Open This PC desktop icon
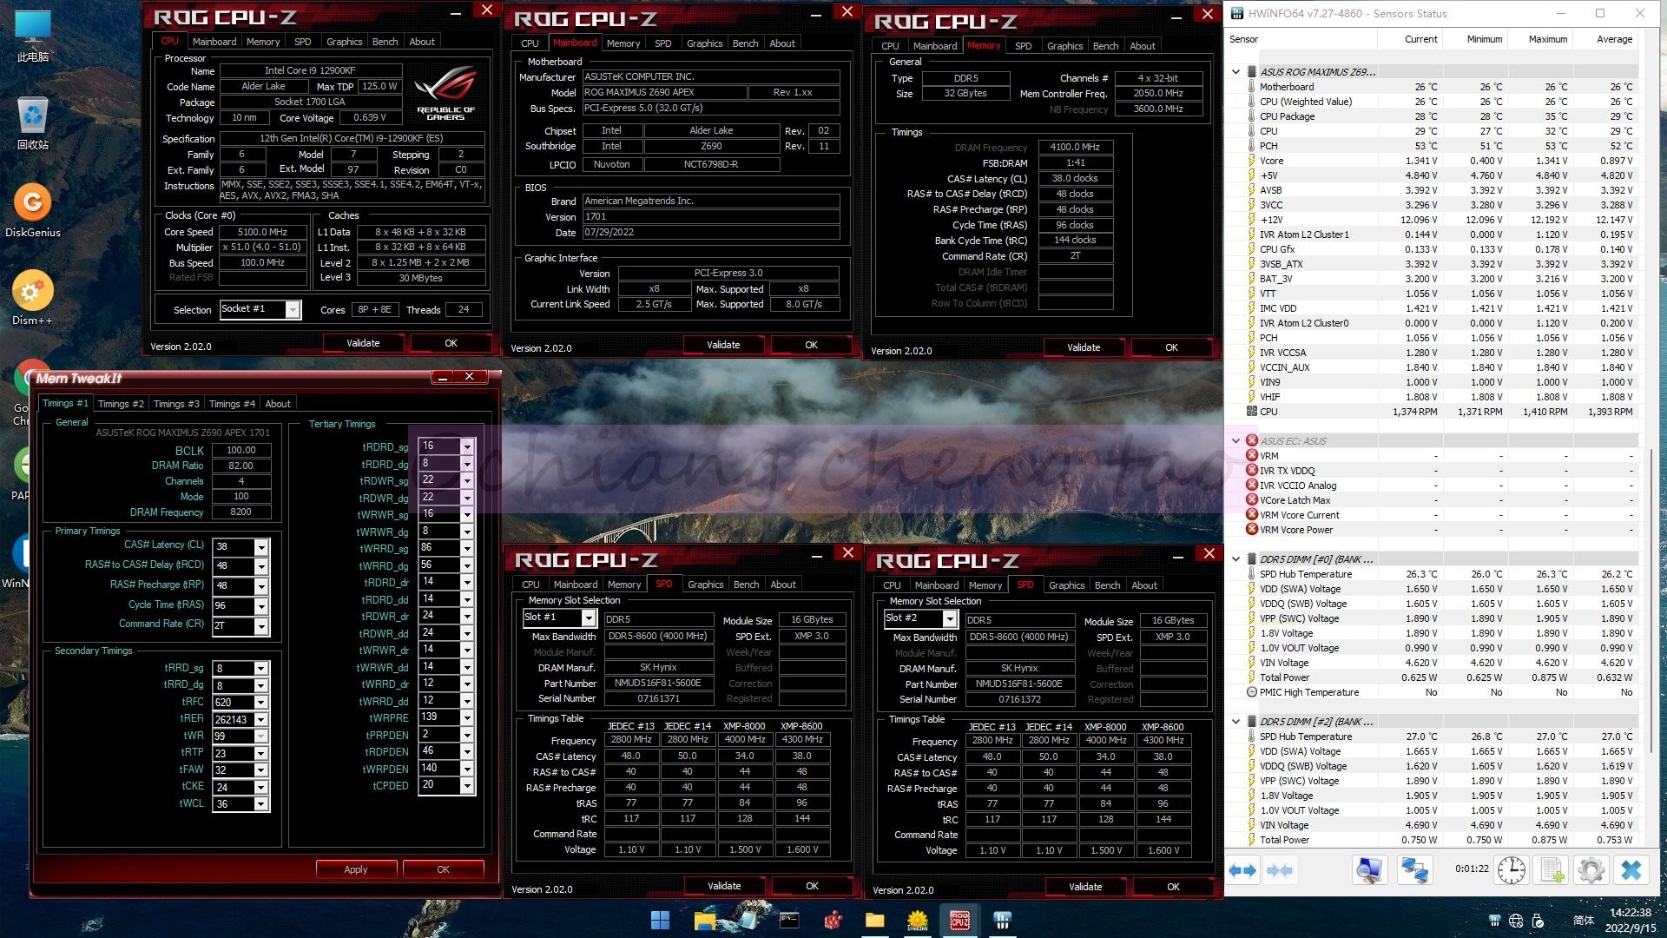1667x938 pixels. point(33,36)
